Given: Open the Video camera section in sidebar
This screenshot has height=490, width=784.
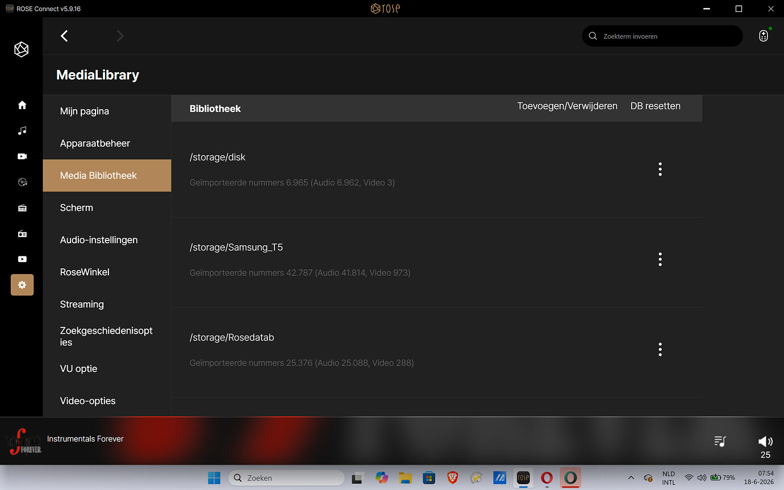Looking at the screenshot, I should pyautogui.click(x=22, y=156).
